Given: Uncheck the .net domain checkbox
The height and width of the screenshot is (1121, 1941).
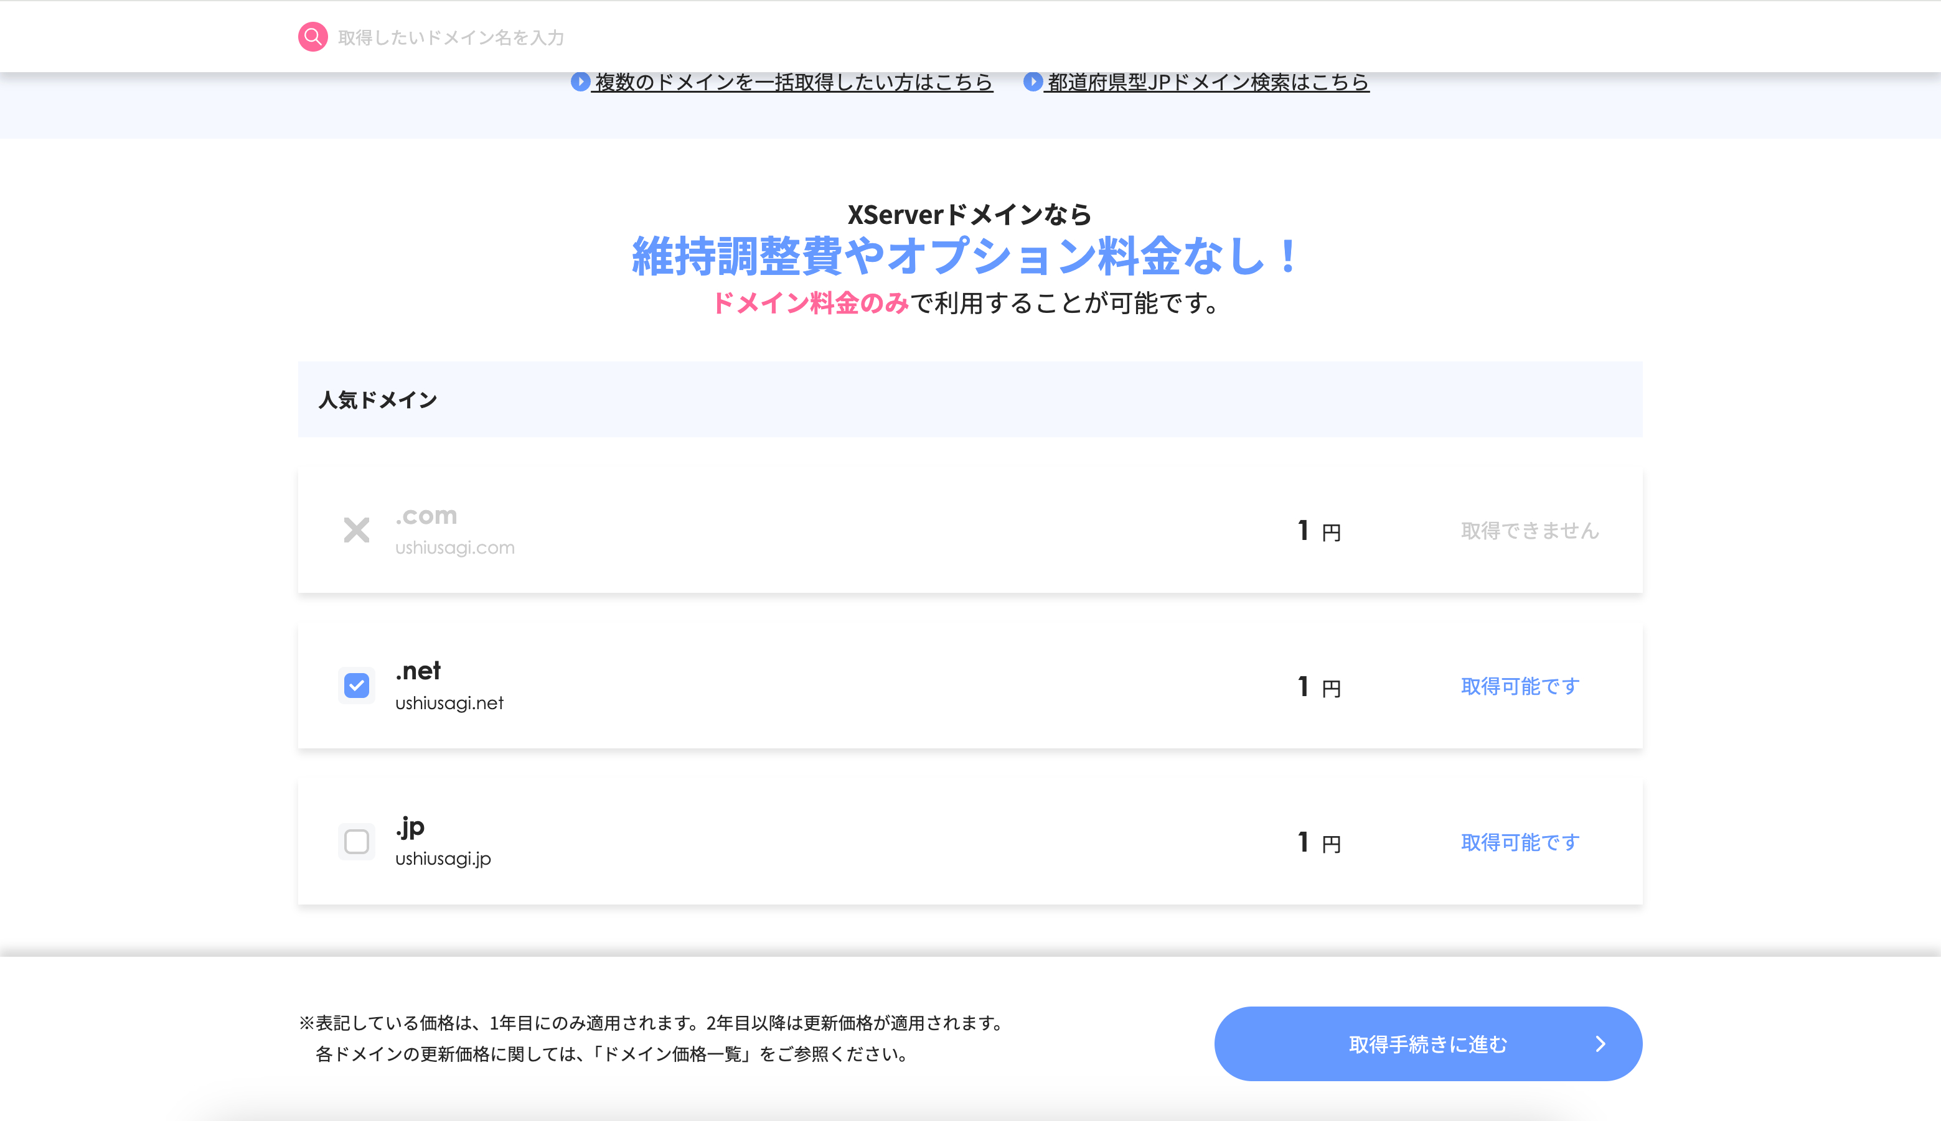Looking at the screenshot, I should point(357,685).
